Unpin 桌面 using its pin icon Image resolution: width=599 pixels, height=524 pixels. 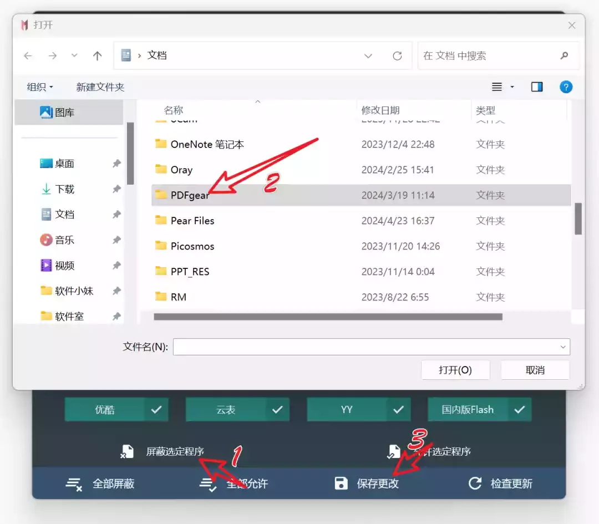click(x=116, y=164)
